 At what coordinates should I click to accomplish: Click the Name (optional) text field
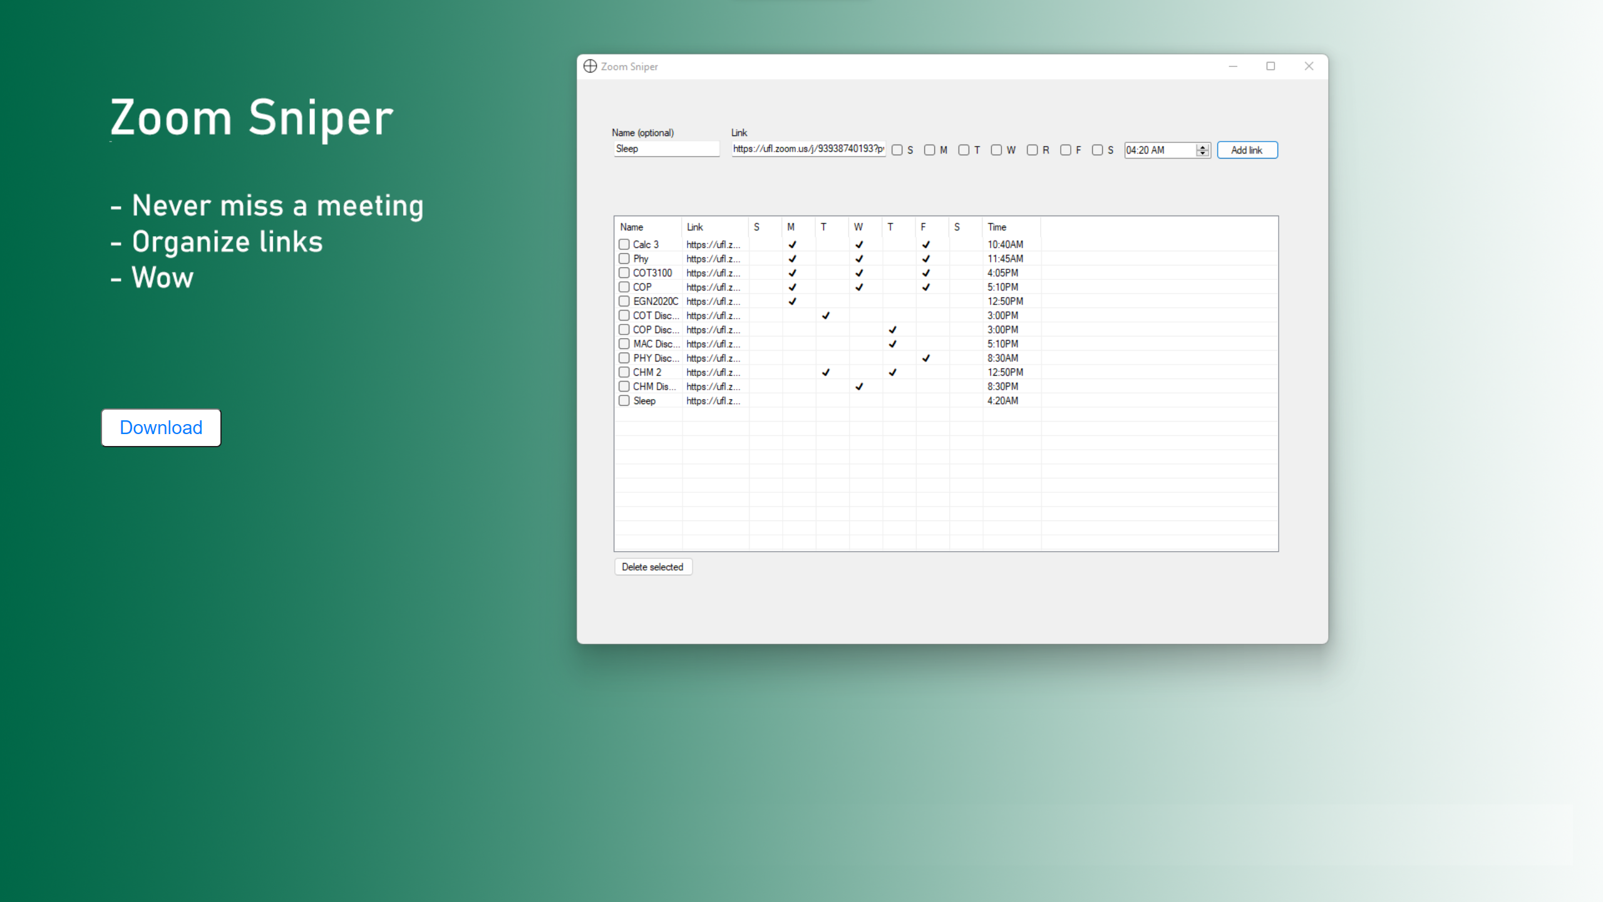pos(666,149)
